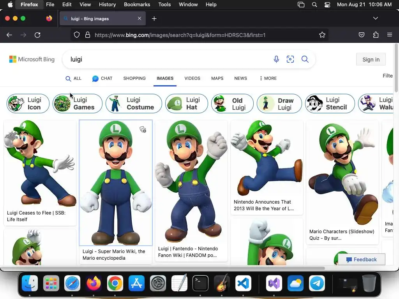The image size is (399, 299).
Task: Close the 'luigi - Bing images' tab
Action: 139,18
